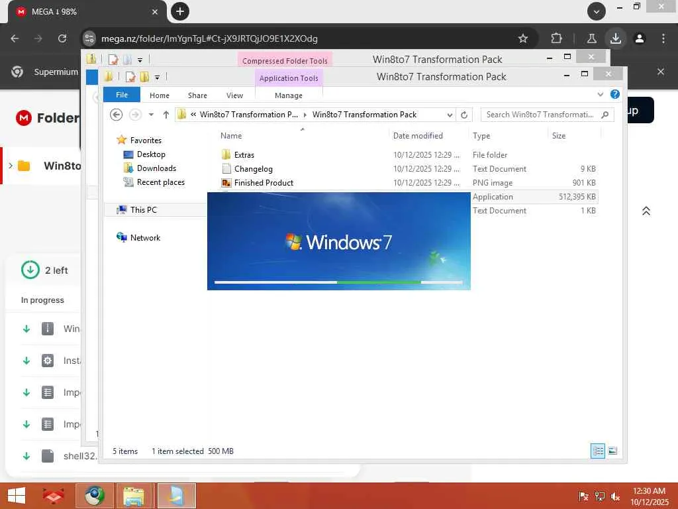Open the File ribbon tab
Screen dimensions: 678x509
pyautogui.click(x=122, y=95)
